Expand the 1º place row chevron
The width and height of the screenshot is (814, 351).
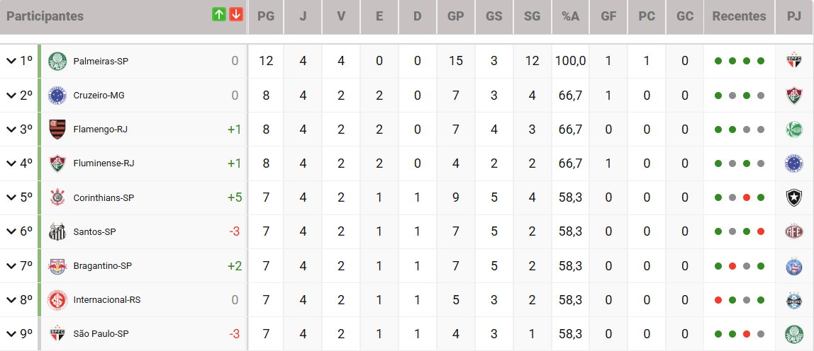pyautogui.click(x=11, y=62)
